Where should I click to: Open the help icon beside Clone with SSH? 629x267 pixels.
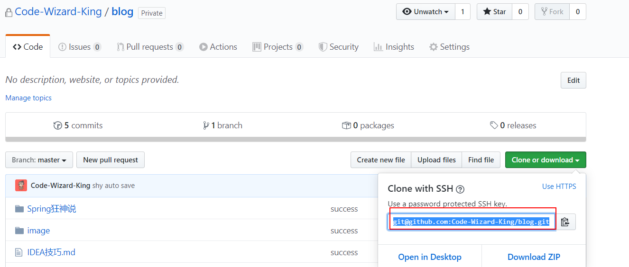(x=460, y=189)
